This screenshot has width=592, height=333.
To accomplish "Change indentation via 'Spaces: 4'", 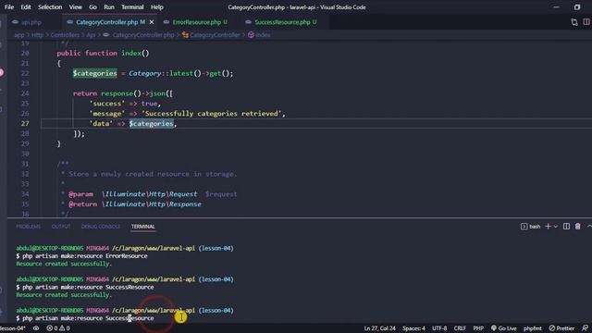I will click(413, 328).
